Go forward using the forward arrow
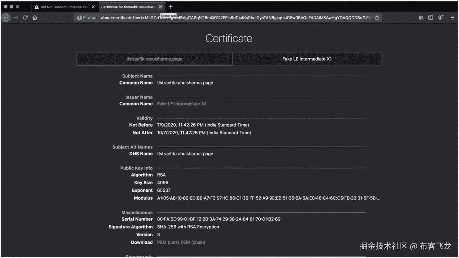Image resolution: width=459 pixels, height=258 pixels. (16, 18)
